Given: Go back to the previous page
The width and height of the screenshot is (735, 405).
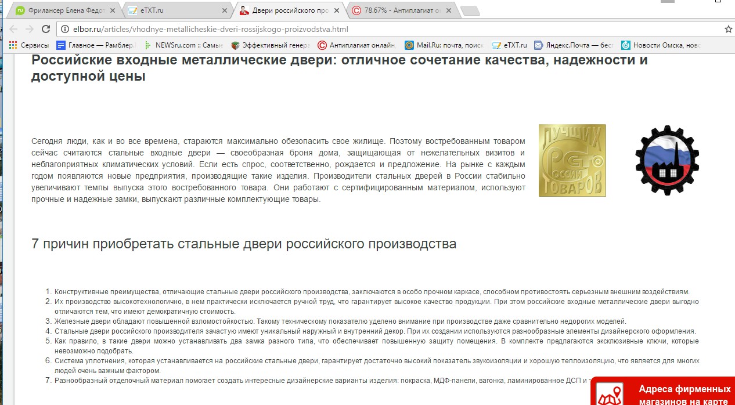Looking at the screenshot, I should click(13, 29).
